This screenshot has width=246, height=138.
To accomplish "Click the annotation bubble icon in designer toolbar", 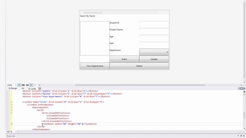I will pyautogui.click(x=35, y=85).
